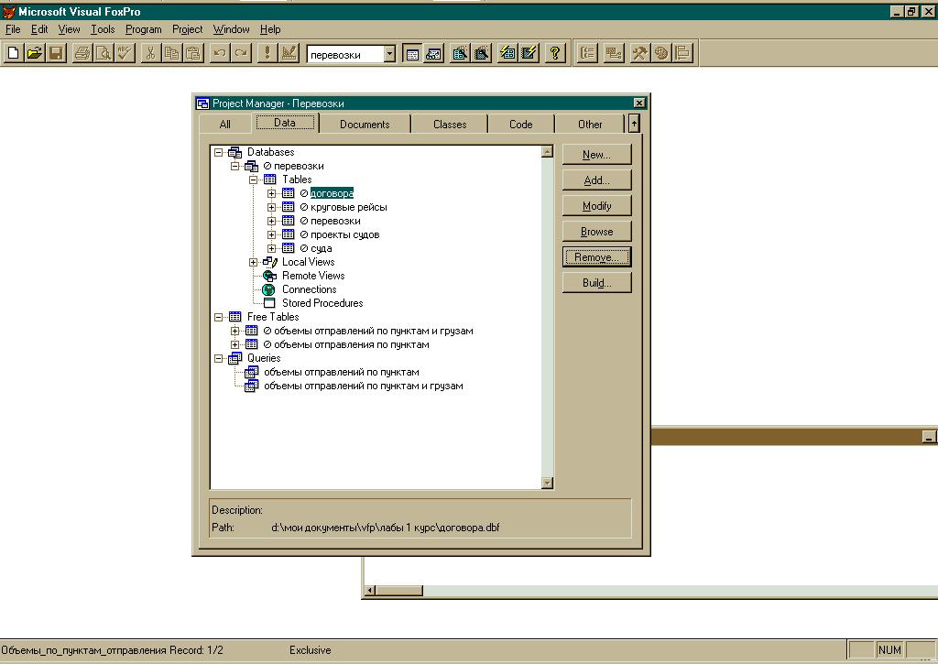The image size is (938, 664).
Task: Select the Connections tree item
Action: point(309,289)
